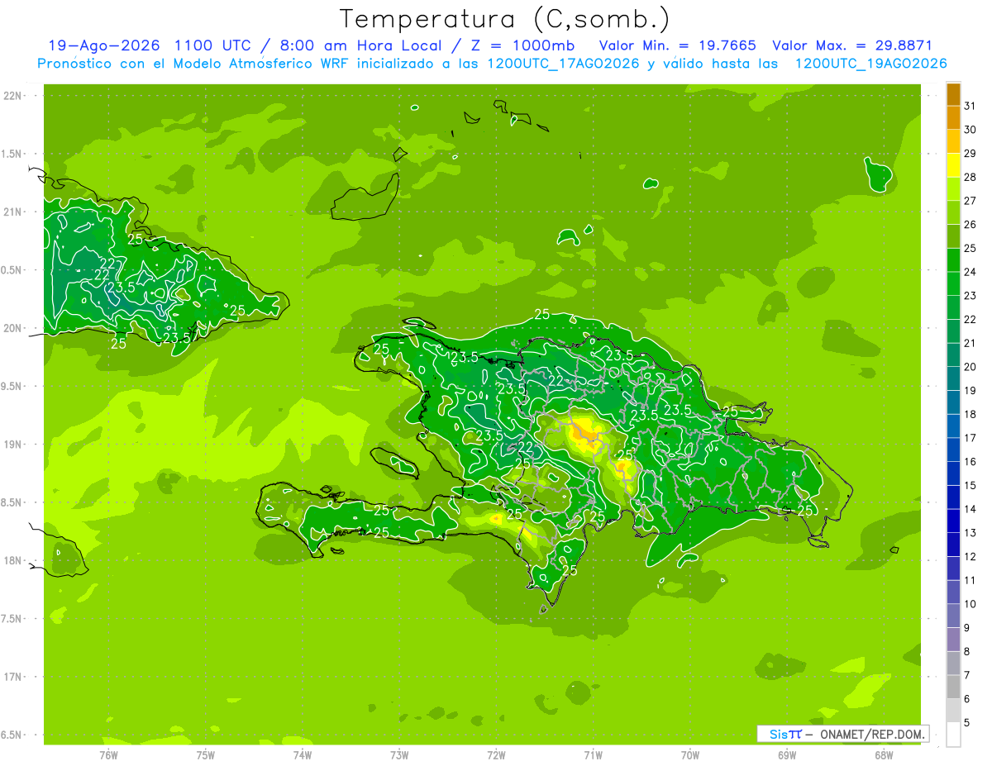Click the "6.5N" latitude axis label
This screenshot has width=992, height=766.
(x=12, y=735)
